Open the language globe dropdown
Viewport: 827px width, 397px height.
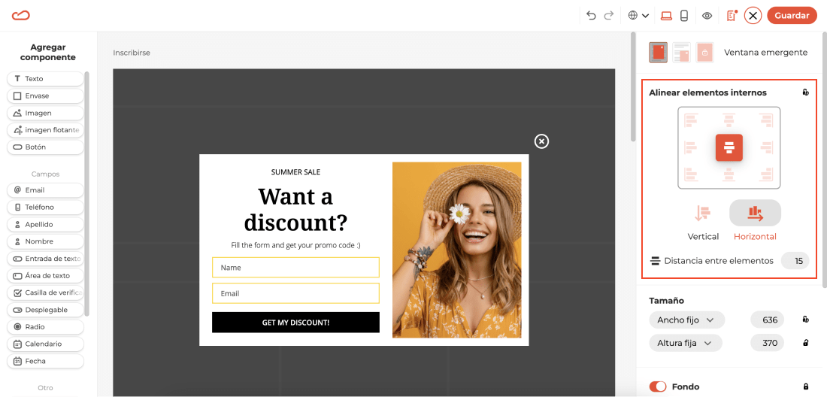(x=638, y=16)
